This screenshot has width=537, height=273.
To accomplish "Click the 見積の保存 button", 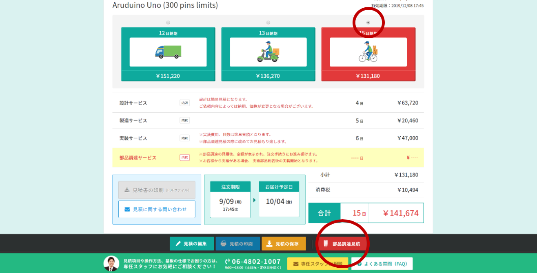I will pos(284,244).
